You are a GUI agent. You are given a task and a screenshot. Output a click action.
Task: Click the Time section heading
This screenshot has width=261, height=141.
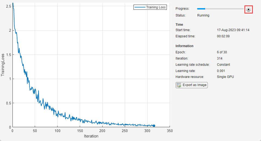click(179, 25)
